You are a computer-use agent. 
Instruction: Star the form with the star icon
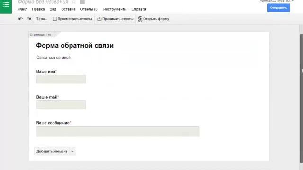coord(74,2)
